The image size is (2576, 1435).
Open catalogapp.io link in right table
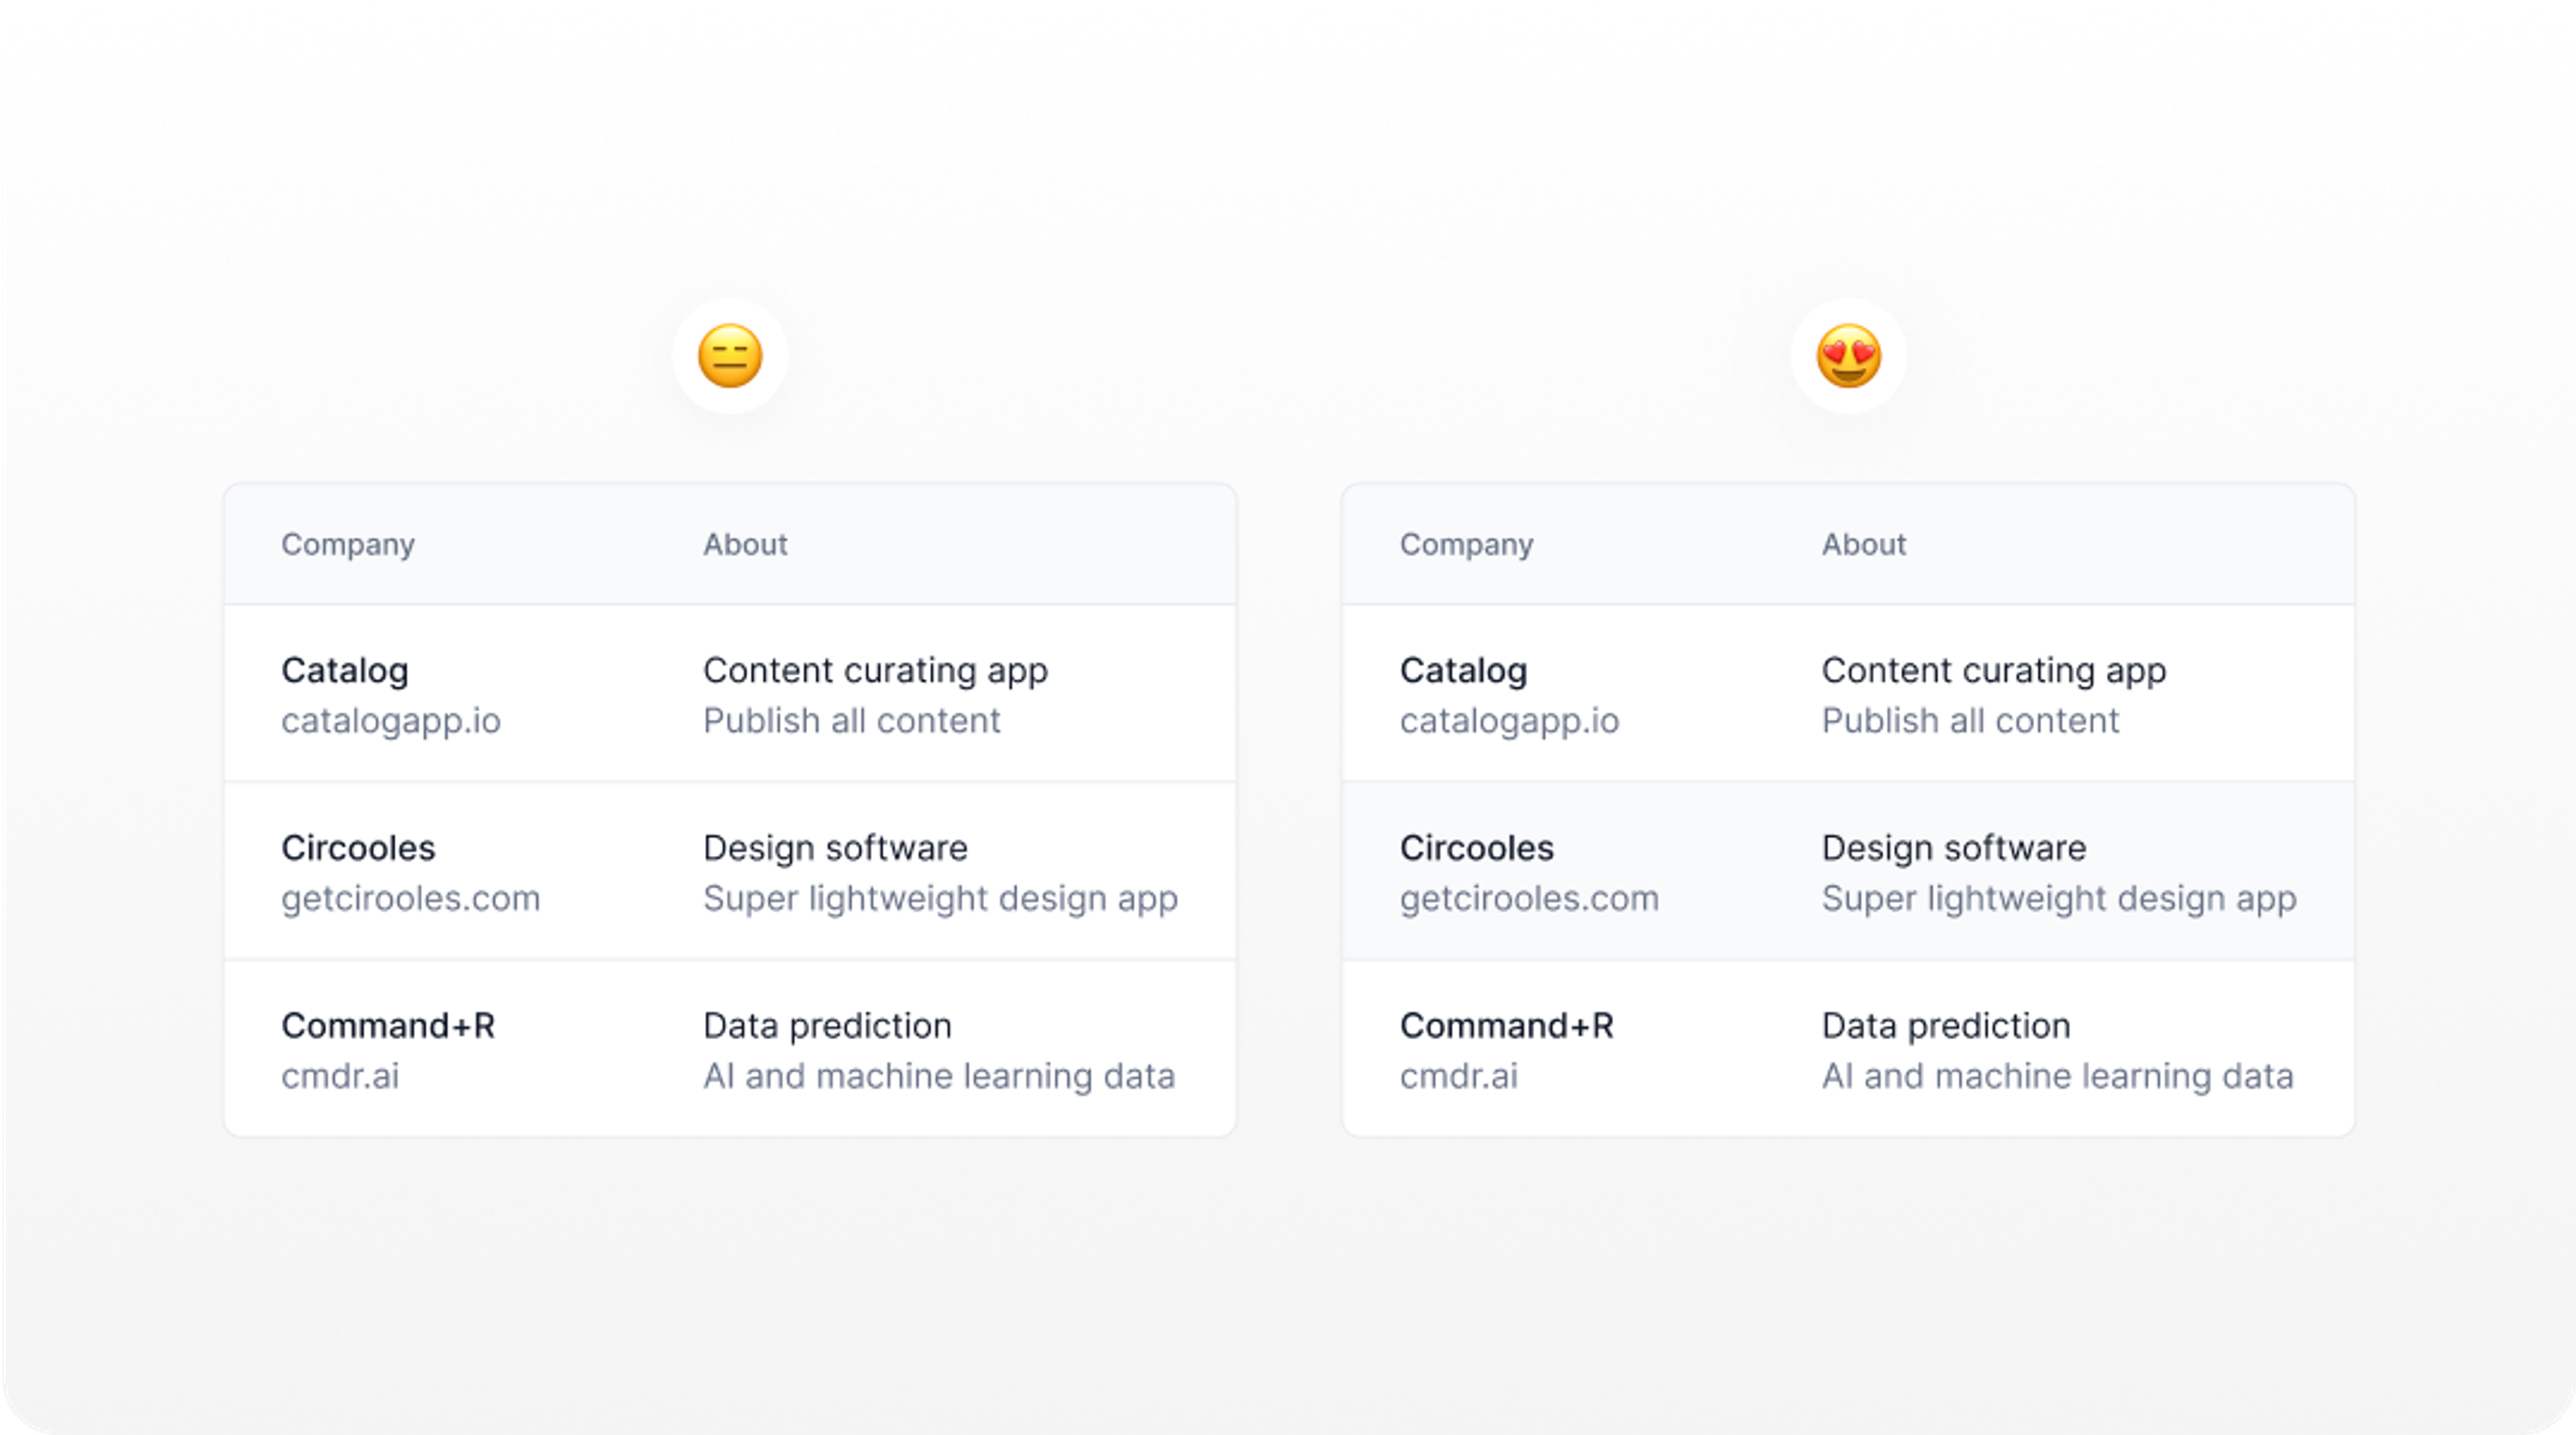coord(1509,721)
